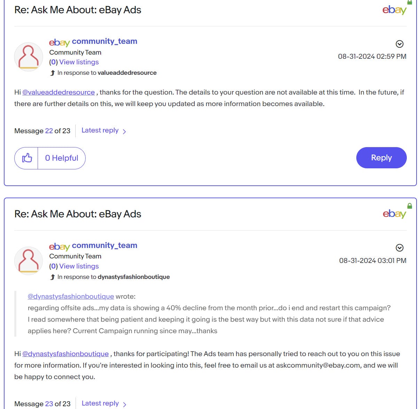The height and width of the screenshot is (409, 419).
Task: Click community_team avatar in first post
Action: [x=29, y=57]
